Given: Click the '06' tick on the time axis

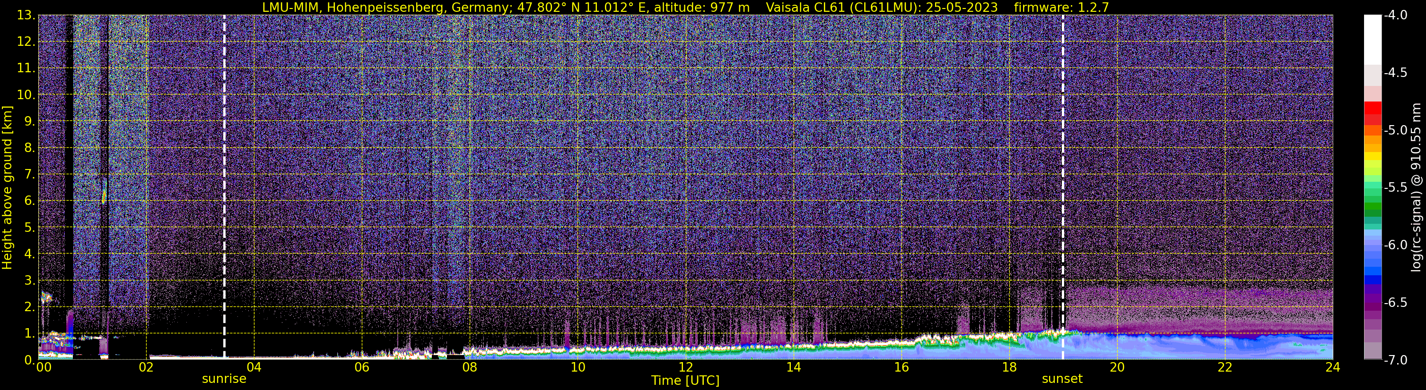Looking at the screenshot, I should (361, 367).
